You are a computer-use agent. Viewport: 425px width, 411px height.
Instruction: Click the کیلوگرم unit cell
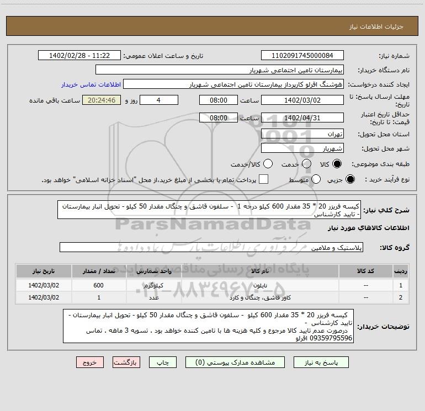(153, 285)
